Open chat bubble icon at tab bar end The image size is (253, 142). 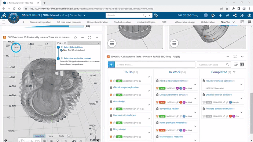(x=249, y=22)
